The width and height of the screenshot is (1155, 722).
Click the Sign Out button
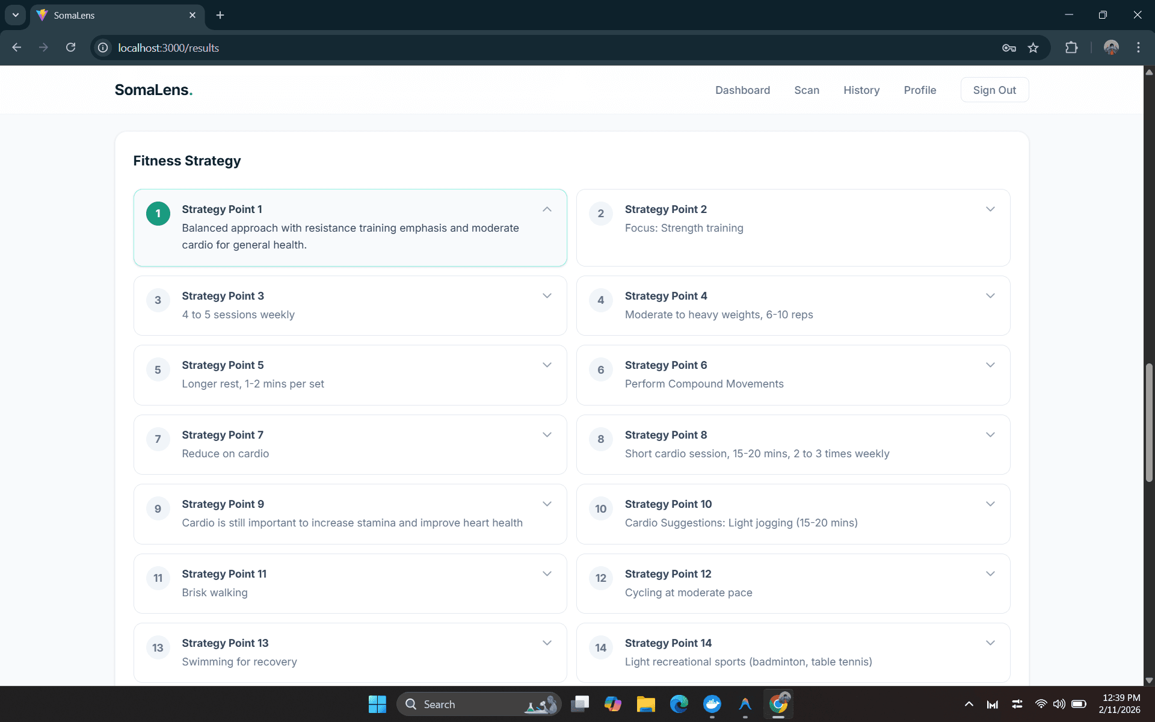tap(994, 90)
